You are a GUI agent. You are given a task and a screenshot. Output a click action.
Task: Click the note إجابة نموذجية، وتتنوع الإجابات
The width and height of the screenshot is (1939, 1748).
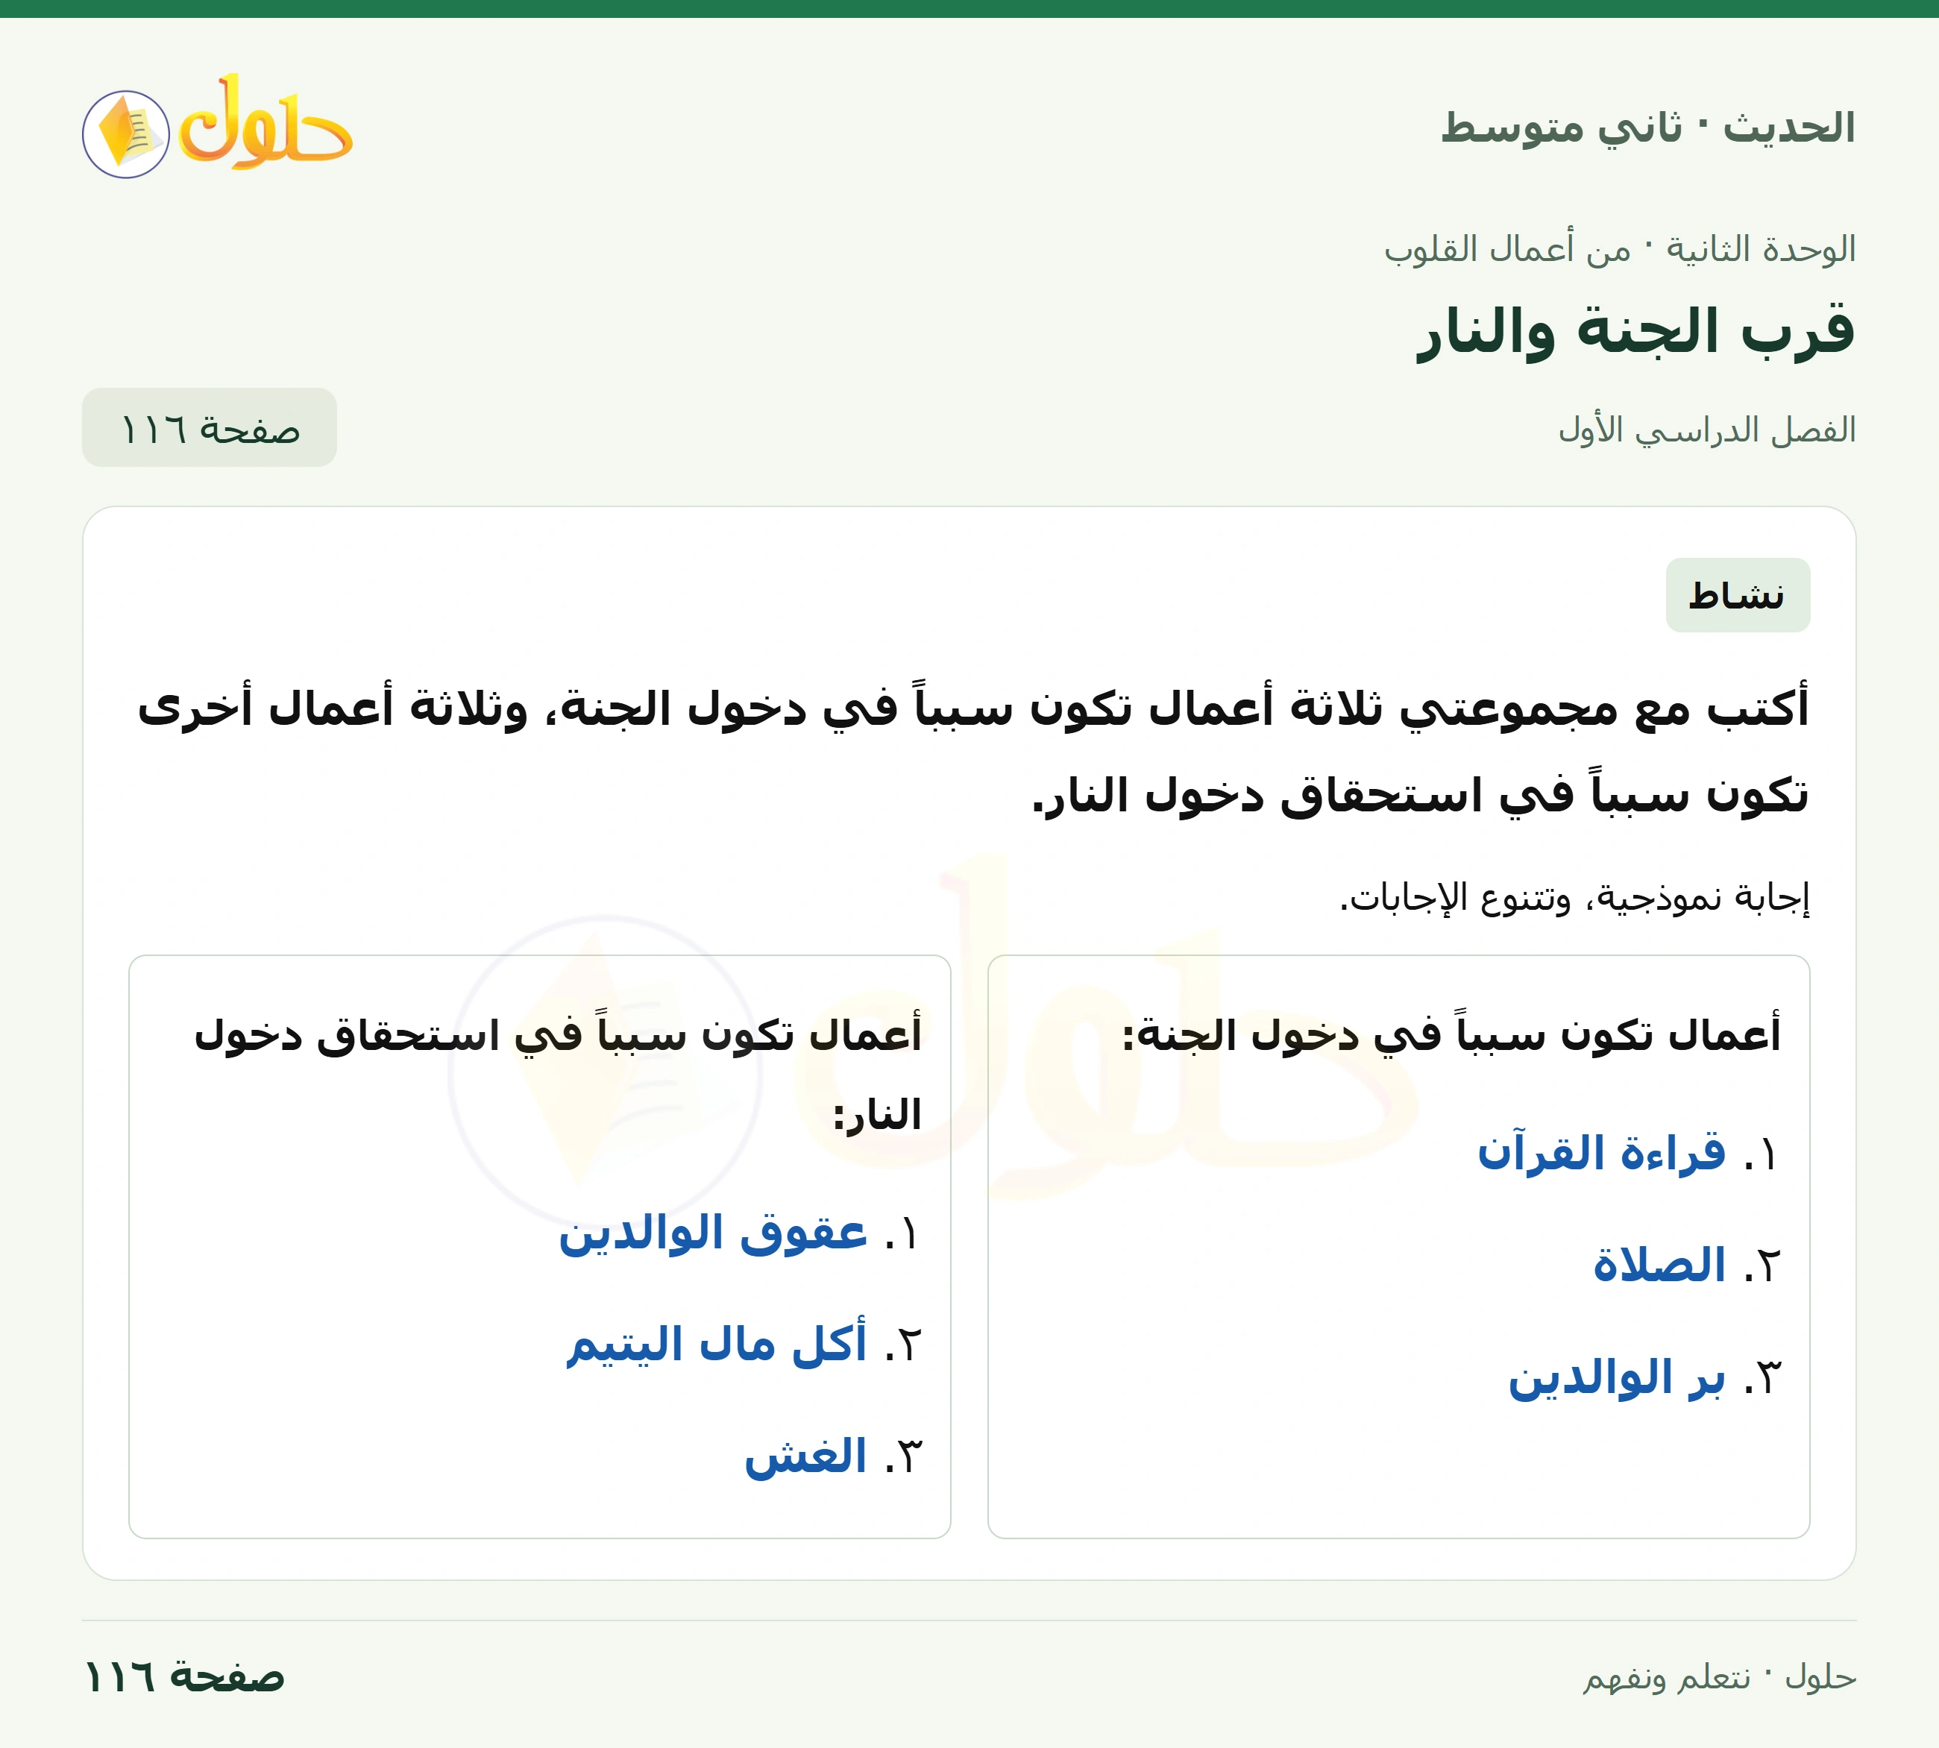(1574, 897)
